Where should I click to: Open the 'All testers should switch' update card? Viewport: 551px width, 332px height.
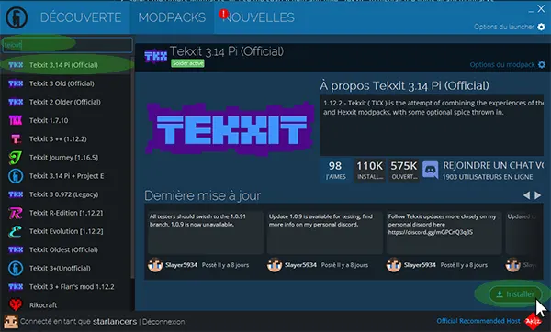205,232
